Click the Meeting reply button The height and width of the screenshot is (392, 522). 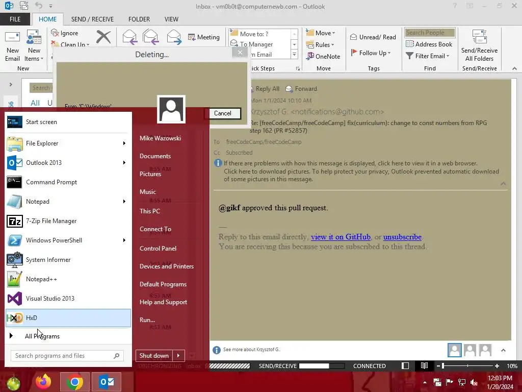point(204,37)
